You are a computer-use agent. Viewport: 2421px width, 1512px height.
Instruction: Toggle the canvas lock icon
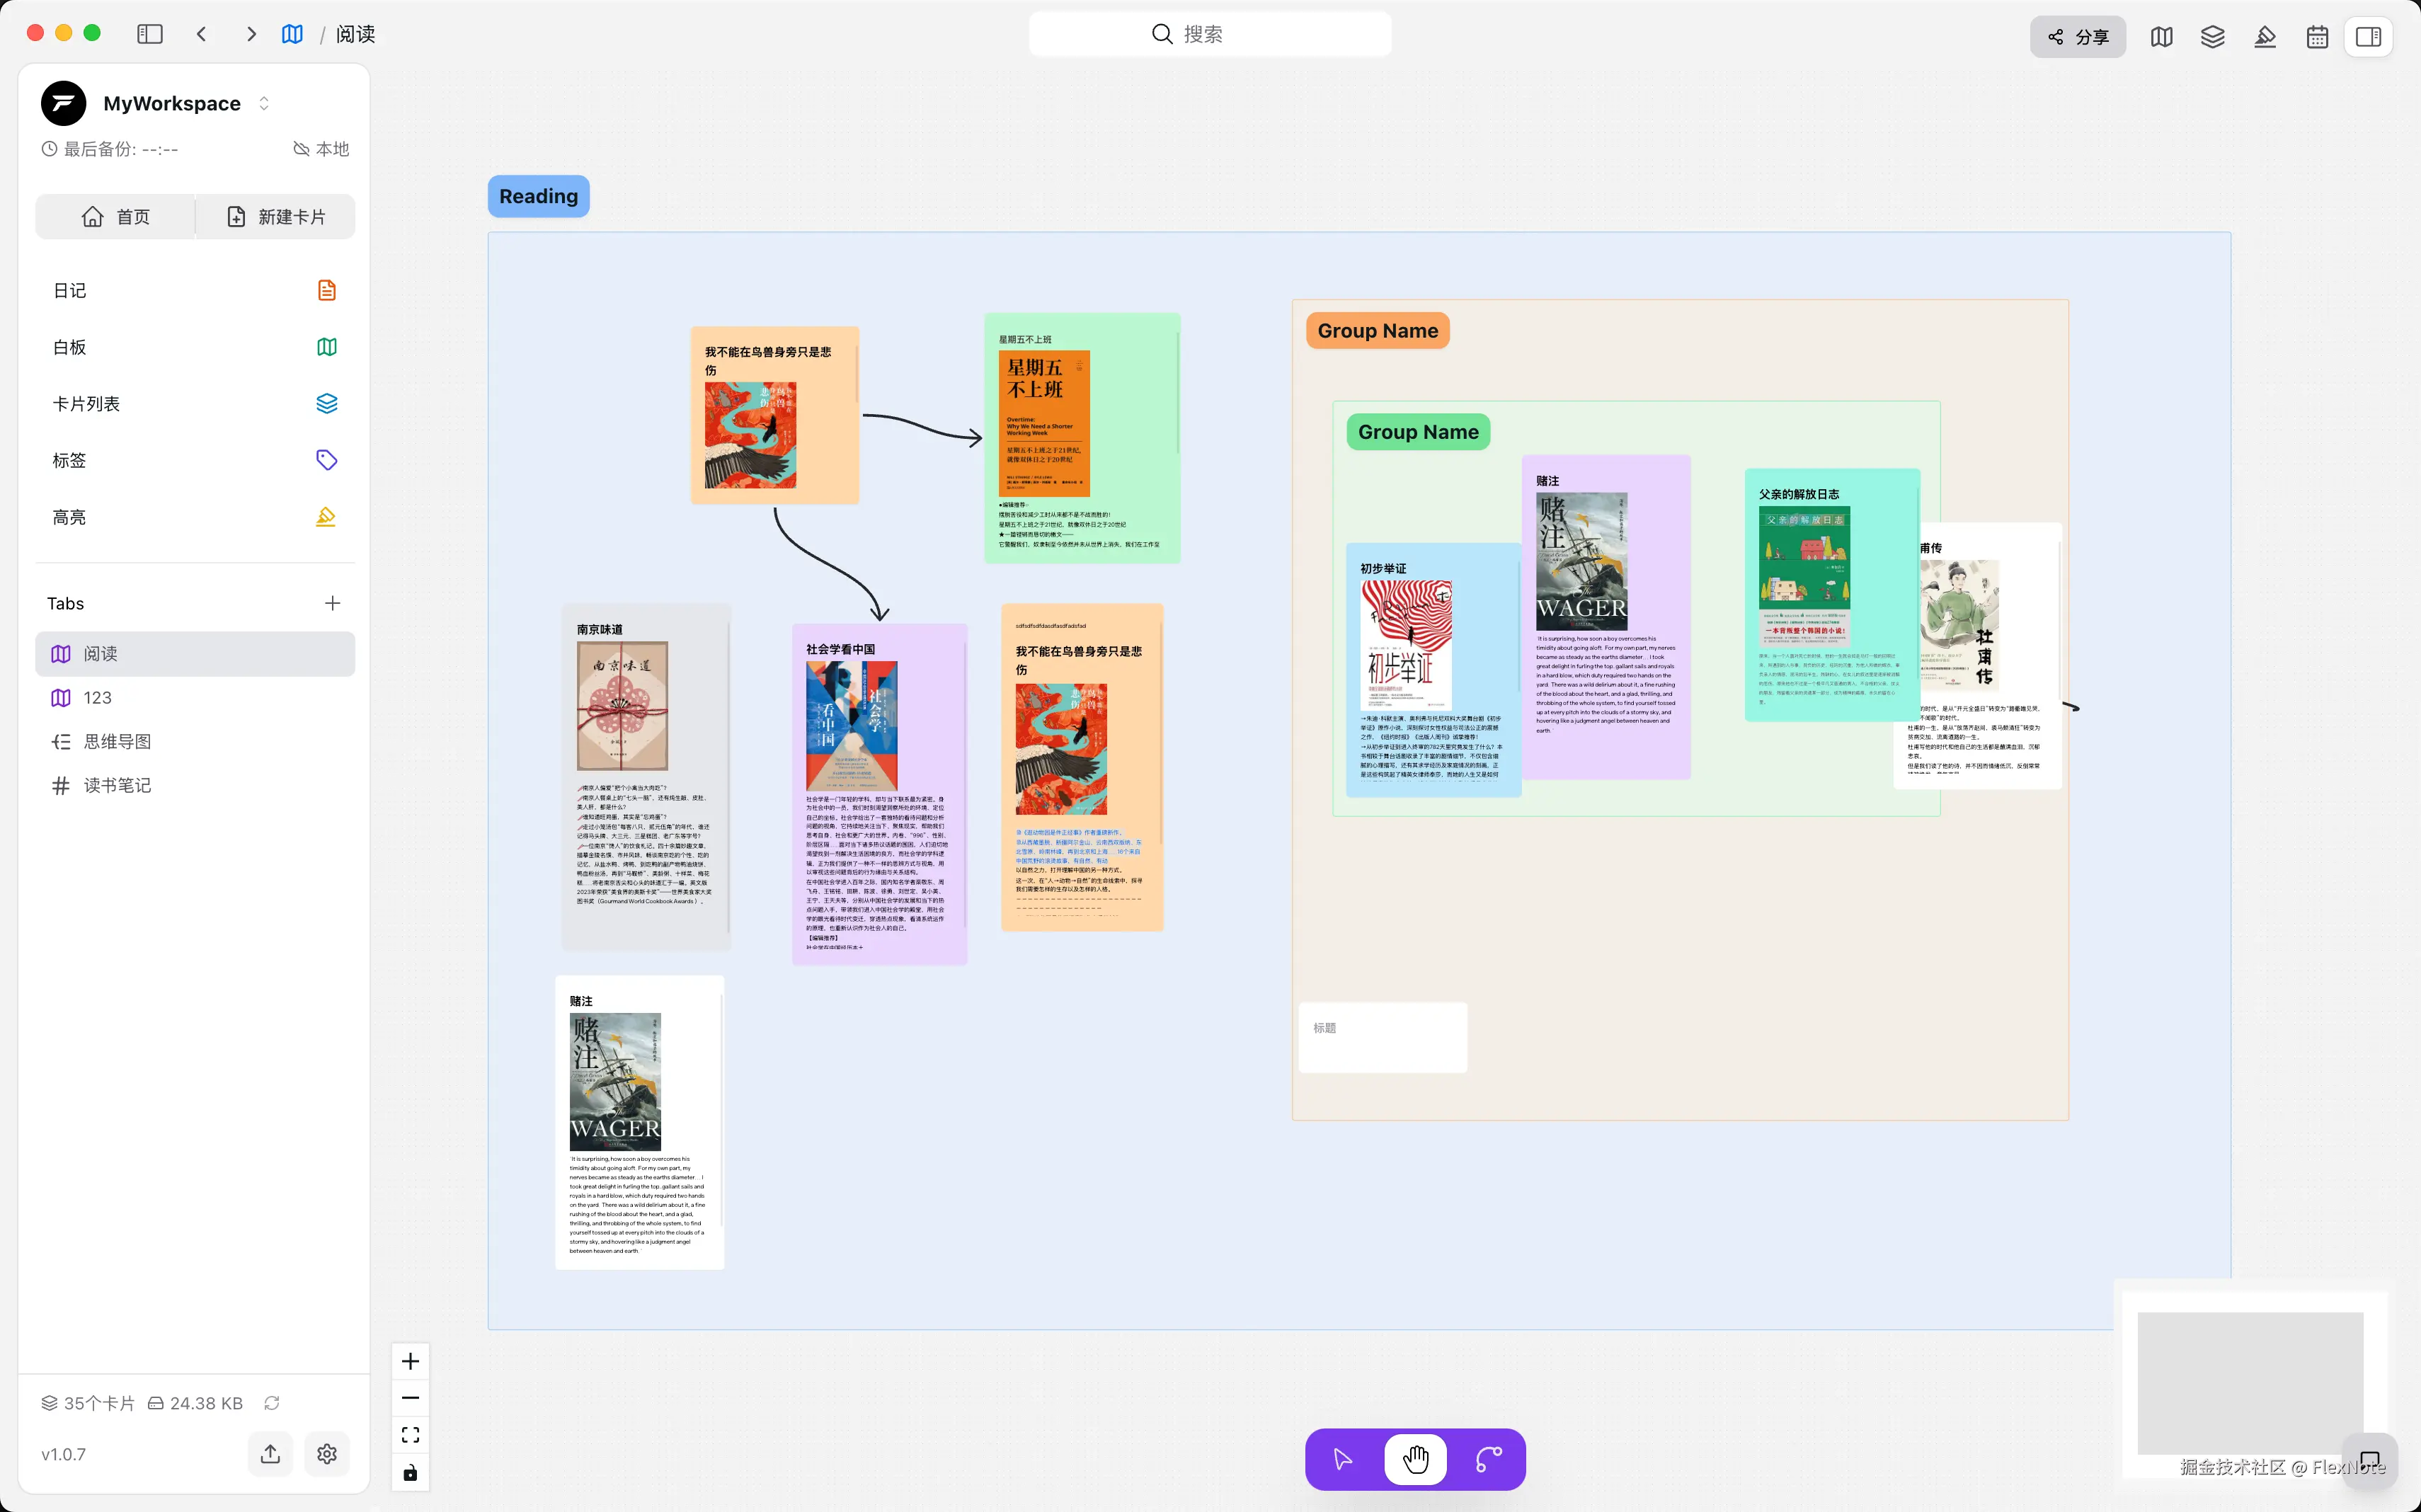point(410,1473)
